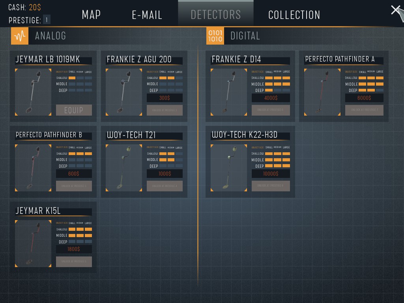Click the 10000$ price on Woy-Tech K22-H3D
This screenshot has width=404, height=303.
point(271,174)
